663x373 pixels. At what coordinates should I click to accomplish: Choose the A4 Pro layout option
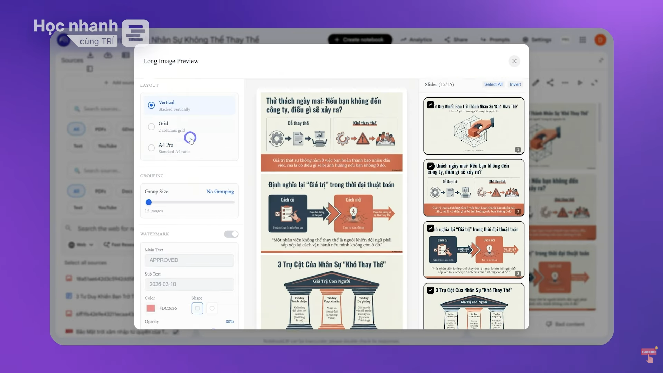[x=151, y=148]
